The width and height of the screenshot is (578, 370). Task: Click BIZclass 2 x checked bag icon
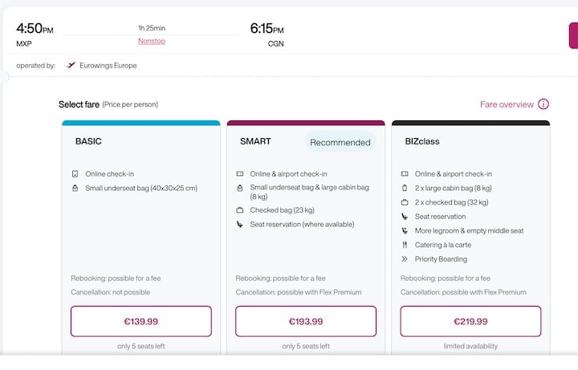(405, 202)
